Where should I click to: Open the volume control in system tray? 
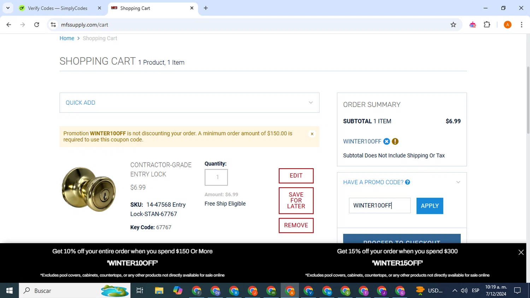point(464,291)
